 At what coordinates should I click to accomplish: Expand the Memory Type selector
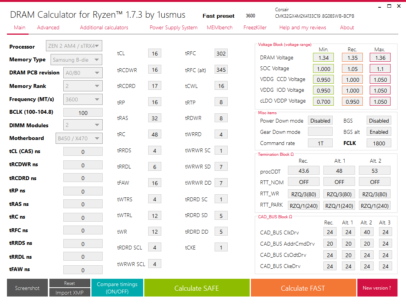pos(76,59)
